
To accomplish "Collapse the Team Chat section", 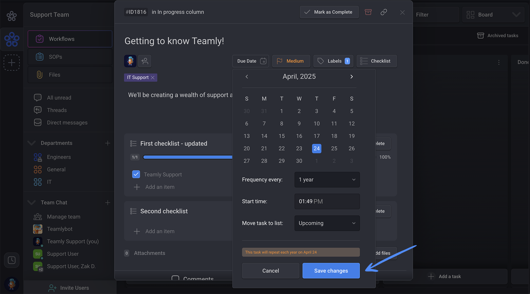I will 32,202.
